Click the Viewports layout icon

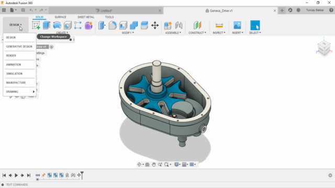tap(192, 164)
